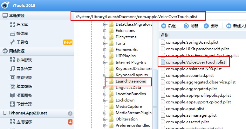Select the iPhone4.AppZD.net device header
This screenshot has height=129, width=246.
(x=37, y=113)
